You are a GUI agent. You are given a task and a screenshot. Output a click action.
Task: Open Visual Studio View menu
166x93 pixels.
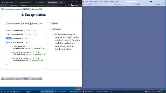click(x=87, y=2)
